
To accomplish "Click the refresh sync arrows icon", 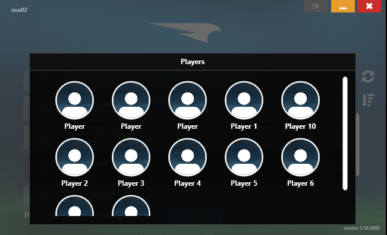I will [x=368, y=77].
